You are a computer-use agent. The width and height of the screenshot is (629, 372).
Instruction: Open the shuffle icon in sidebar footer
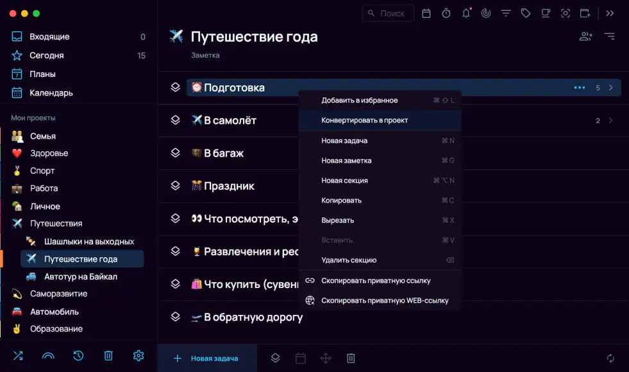(17, 355)
